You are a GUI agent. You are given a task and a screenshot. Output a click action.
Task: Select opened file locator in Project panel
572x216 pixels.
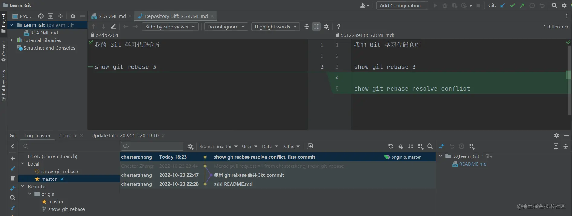(41, 16)
